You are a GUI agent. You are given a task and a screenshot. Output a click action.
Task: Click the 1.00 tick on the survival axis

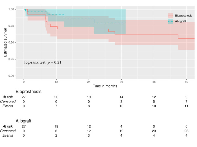click(x=12, y=9)
